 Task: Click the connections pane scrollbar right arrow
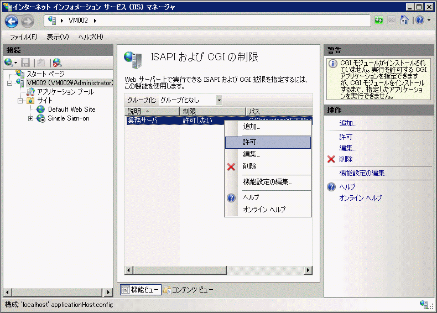(x=108, y=292)
